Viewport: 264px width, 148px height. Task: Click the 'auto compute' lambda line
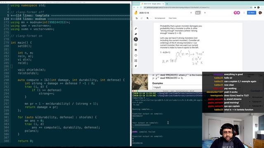(71, 80)
